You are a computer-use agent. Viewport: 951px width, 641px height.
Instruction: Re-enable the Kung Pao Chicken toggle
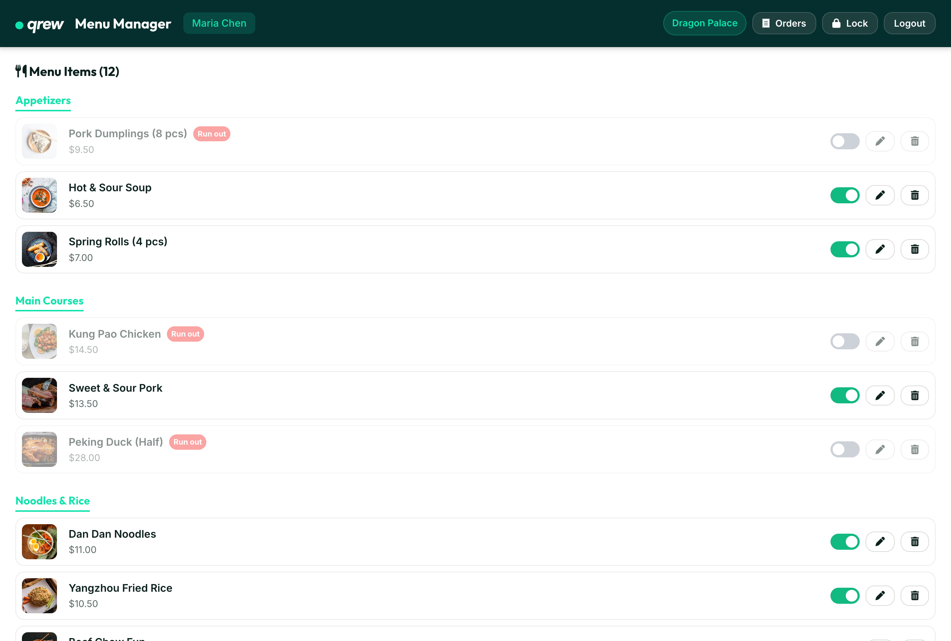(x=845, y=341)
